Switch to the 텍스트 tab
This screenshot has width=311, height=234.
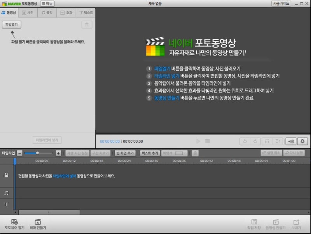86,13
